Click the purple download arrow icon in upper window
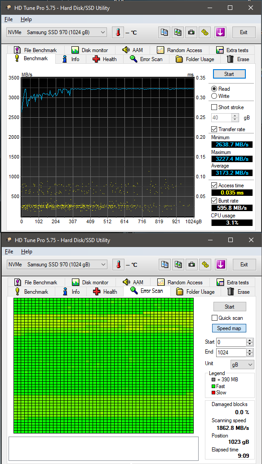This screenshot has width=262, height=464. point(220,32)
